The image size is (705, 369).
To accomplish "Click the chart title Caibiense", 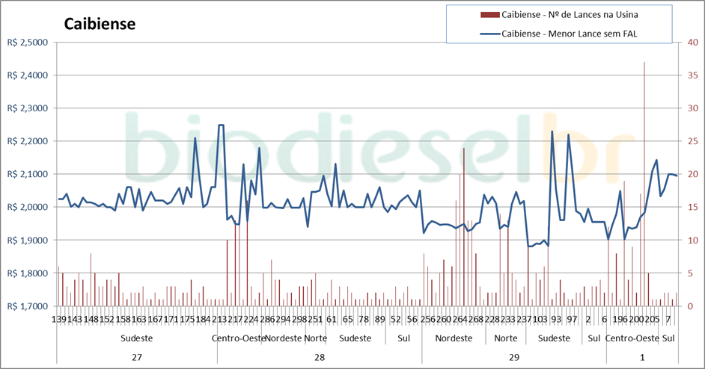I will tap(100, 24).
